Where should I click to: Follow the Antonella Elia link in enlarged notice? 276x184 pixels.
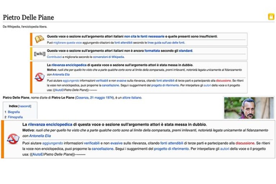(40, 136)
